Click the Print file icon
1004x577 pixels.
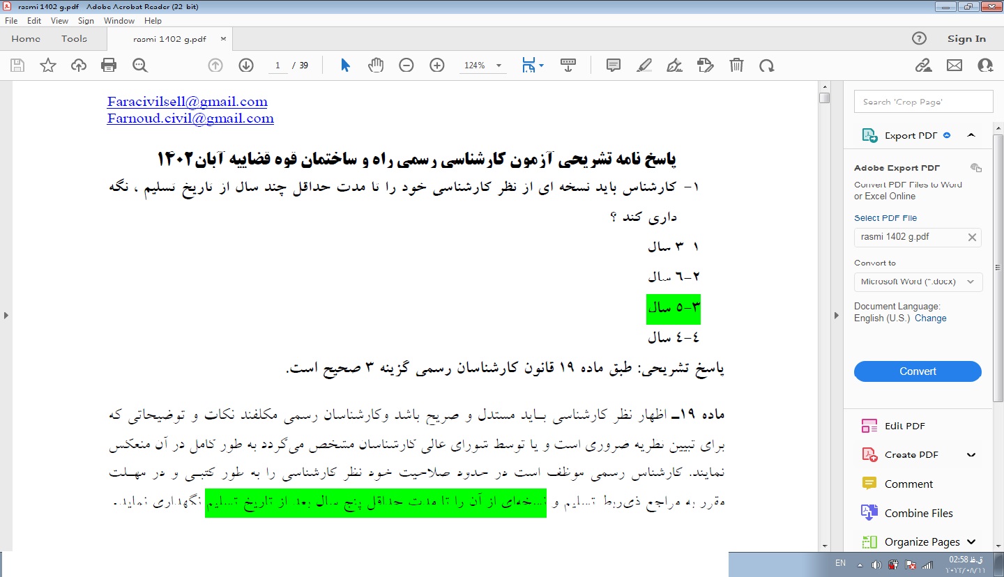pos(109,66)
